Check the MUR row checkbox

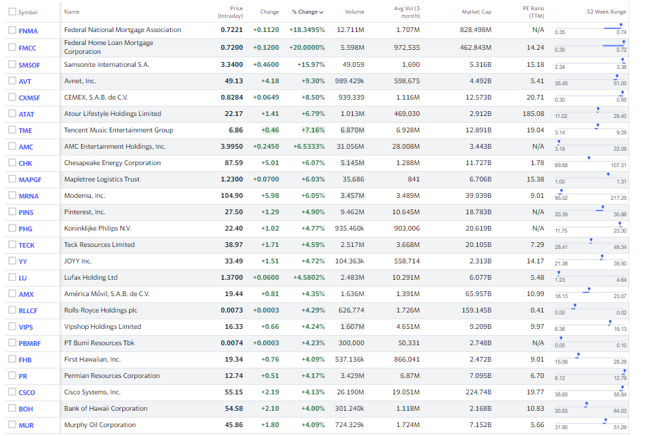[x=12, y=424]
